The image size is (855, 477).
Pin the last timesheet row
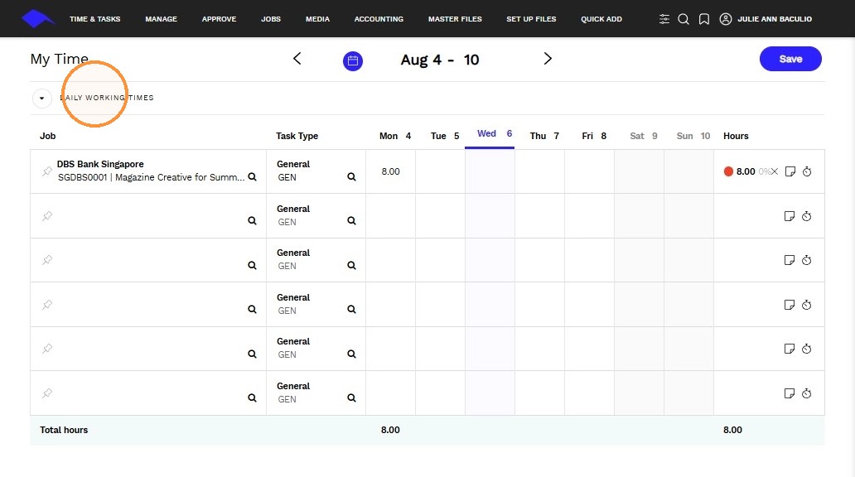47,393
